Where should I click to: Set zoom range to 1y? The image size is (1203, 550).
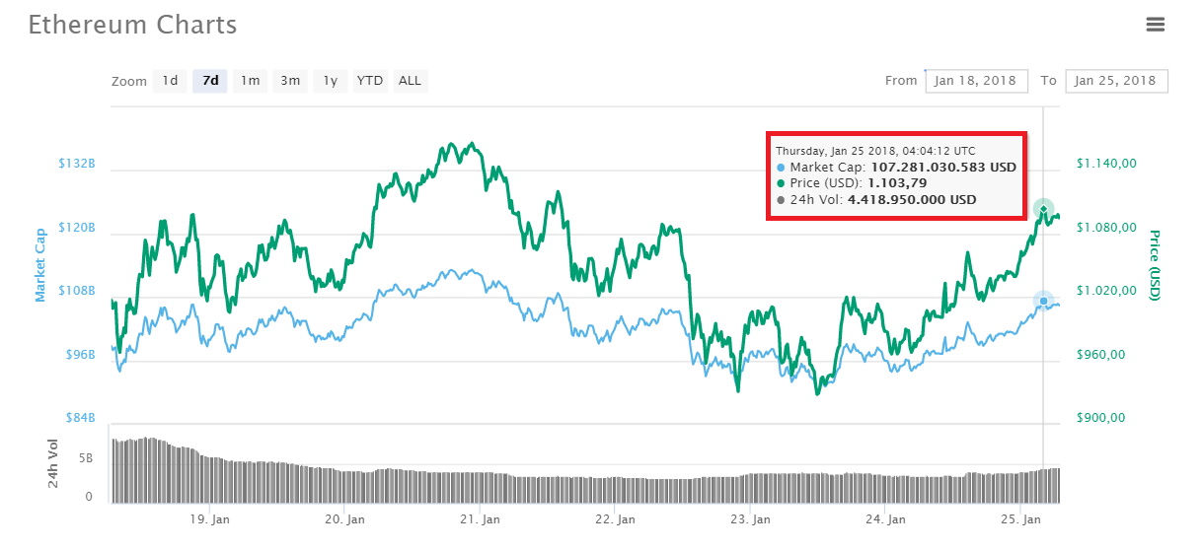(331, 81)
